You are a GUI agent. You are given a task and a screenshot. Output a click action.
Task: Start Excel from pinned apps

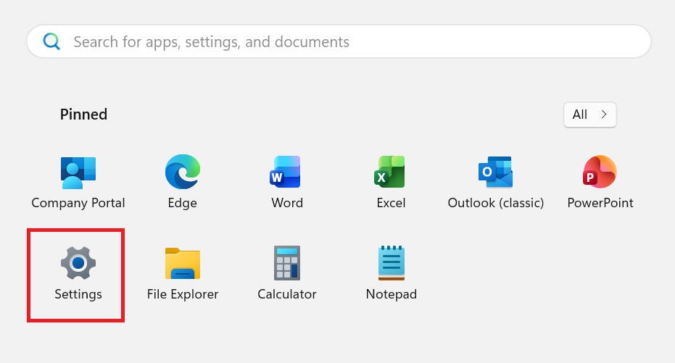(391, 172)
